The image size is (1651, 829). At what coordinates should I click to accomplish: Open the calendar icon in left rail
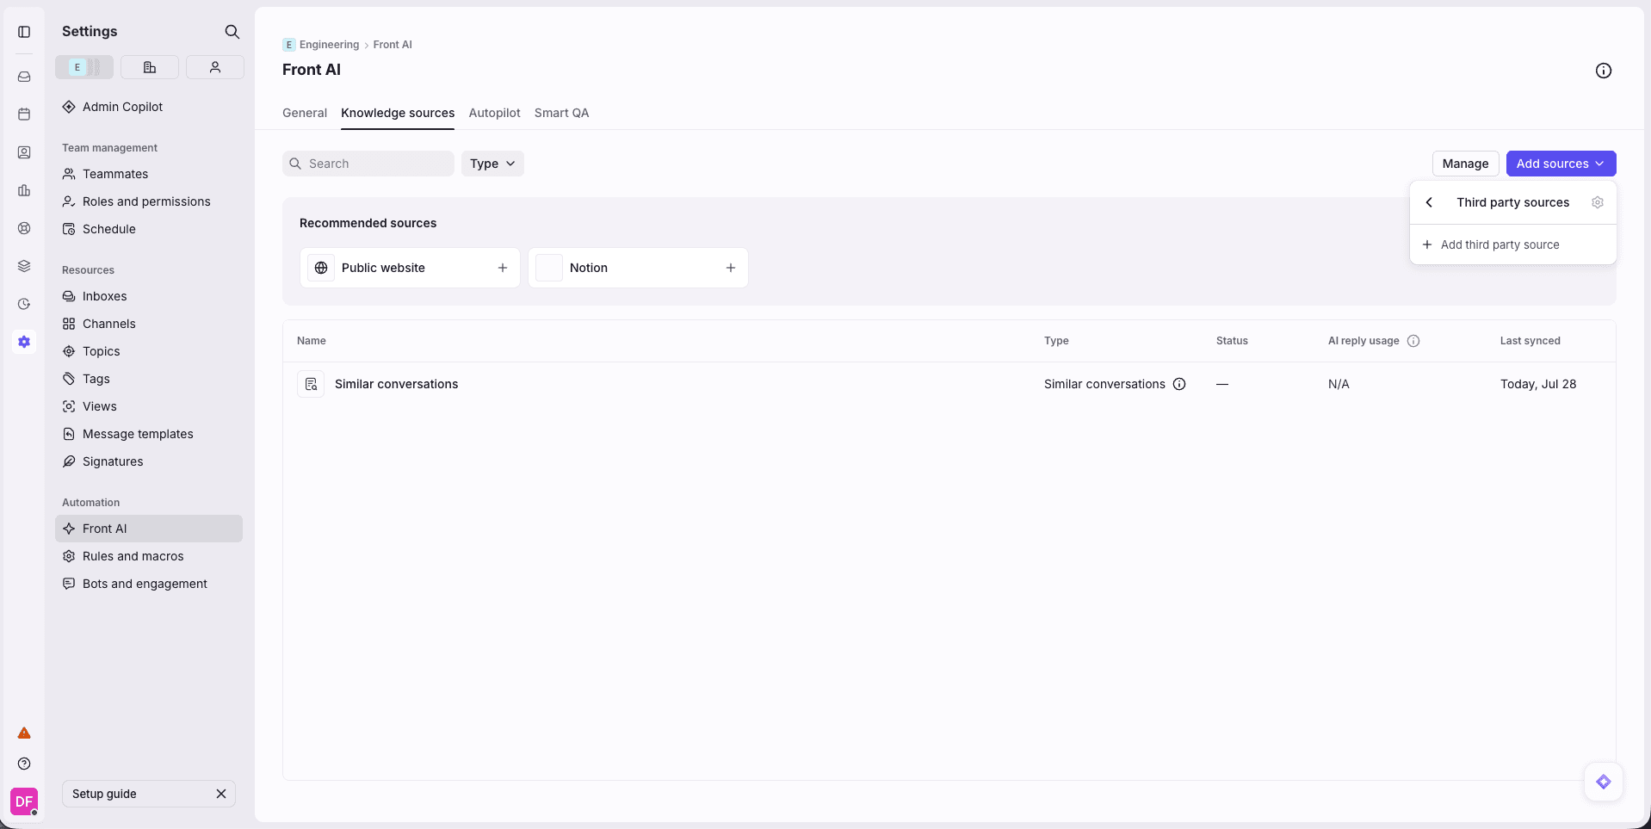click(24, 114)
